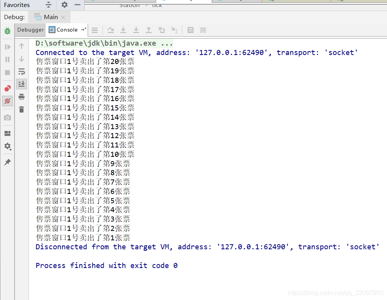Click the Stop process square icon
Viewport: 387px width, 300px height.
point(7,73)
